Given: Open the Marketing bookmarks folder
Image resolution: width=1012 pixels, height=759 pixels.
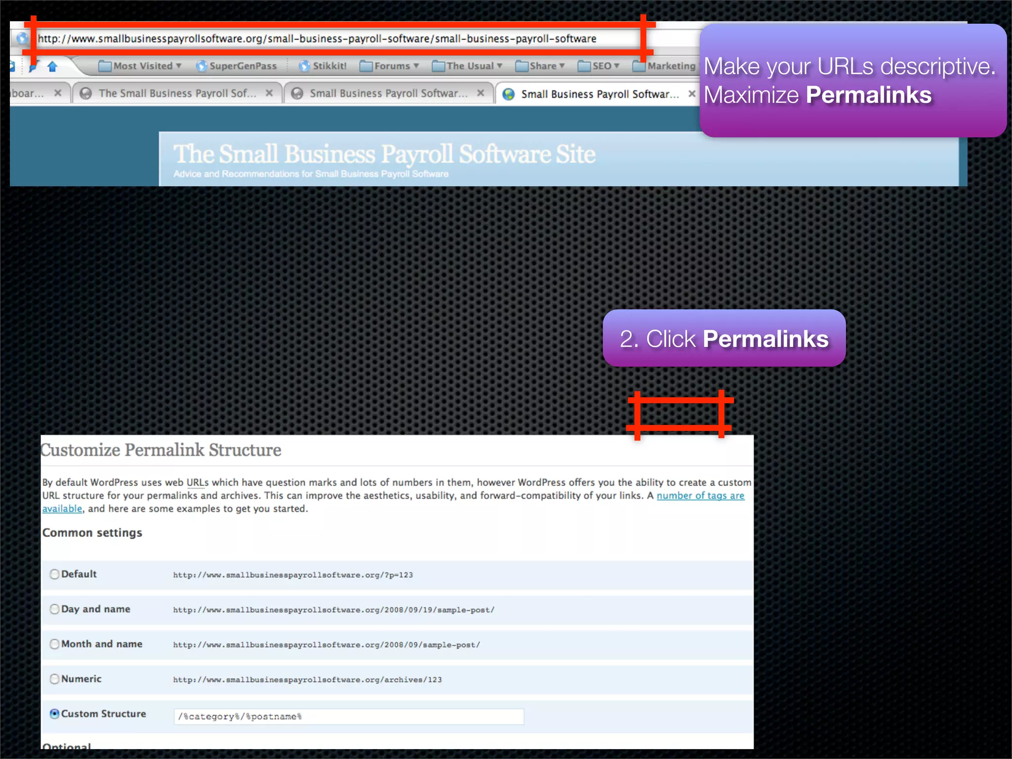Looking at the screenshot, I should 664,66.
